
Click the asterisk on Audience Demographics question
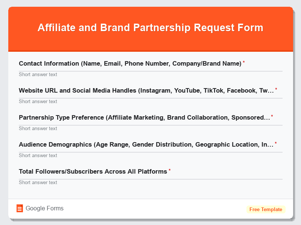(x=276, y=143)
